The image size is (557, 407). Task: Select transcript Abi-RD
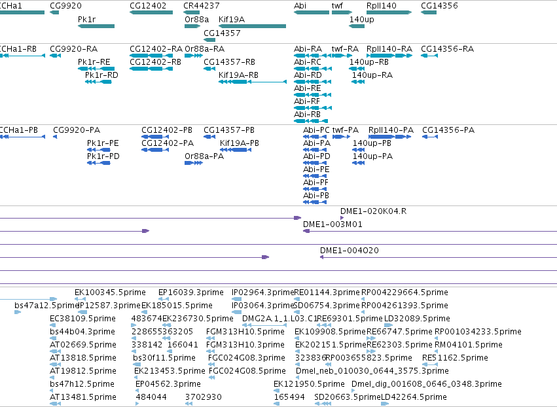coord(313,82)
